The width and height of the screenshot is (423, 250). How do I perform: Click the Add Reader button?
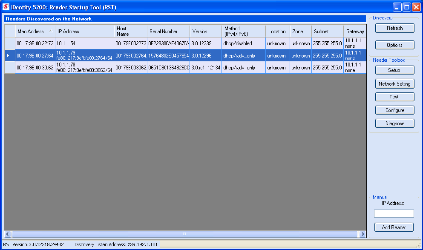[x=394, y=227]
